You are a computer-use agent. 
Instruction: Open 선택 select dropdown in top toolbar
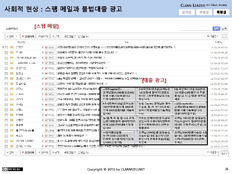pos(12,36)
